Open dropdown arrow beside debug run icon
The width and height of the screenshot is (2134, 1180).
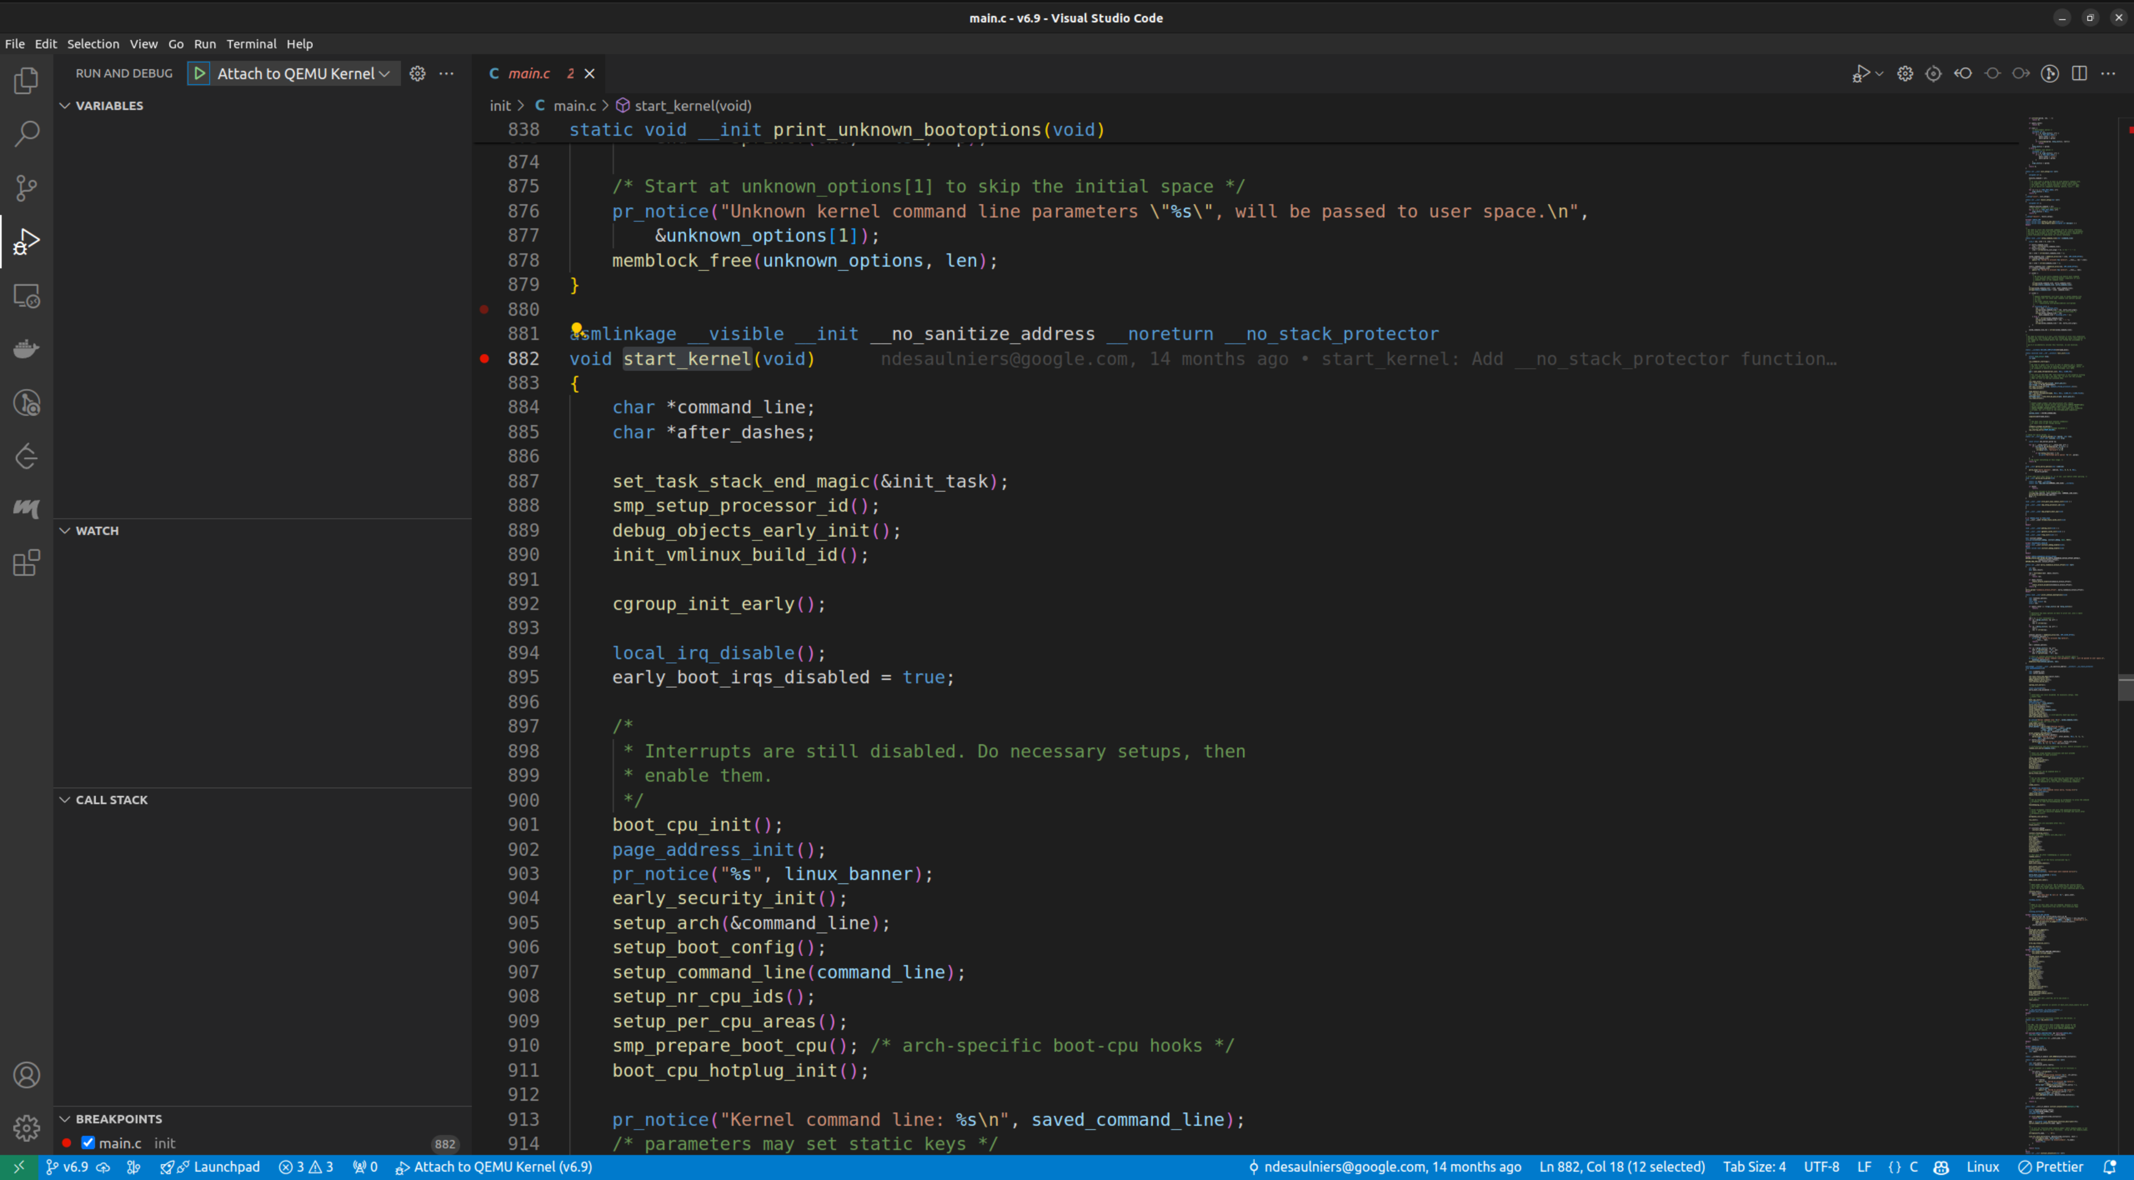tap(1879, 74)
